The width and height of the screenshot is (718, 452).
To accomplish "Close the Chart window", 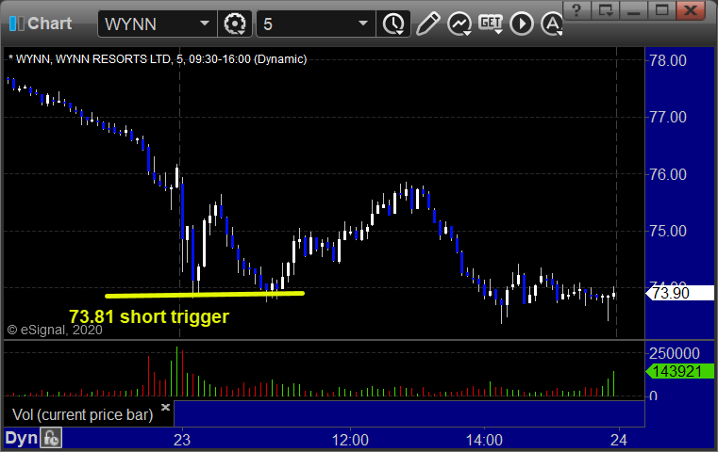I will click(x=690, y=10).
